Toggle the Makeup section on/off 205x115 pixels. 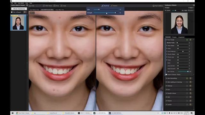(x=187, y=86)
